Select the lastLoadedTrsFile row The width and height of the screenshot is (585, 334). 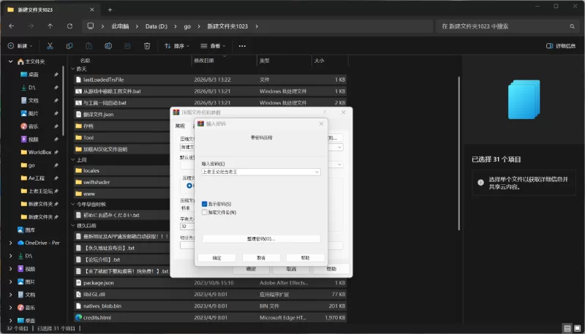coord(211,80)
